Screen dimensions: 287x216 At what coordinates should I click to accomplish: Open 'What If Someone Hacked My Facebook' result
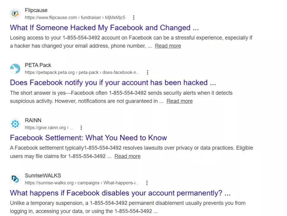(105, 27)
